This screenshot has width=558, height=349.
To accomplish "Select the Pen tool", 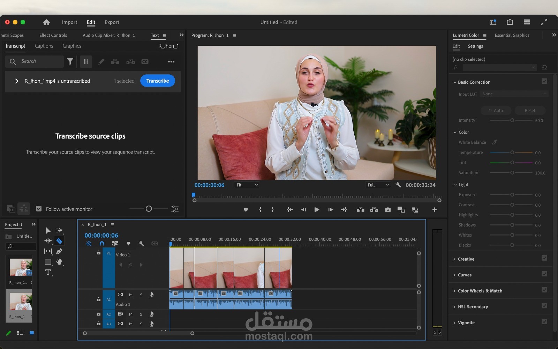I will pos(59,251).
